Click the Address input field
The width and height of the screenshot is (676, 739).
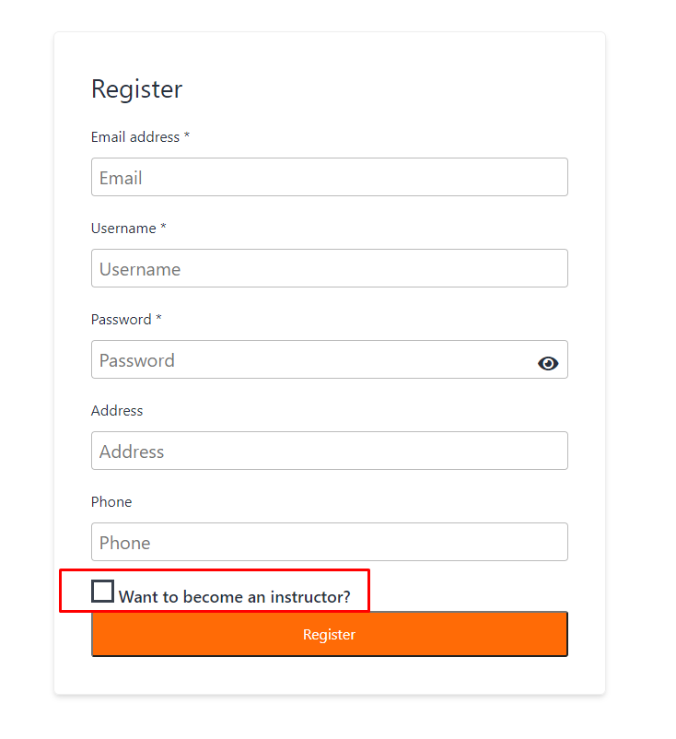point(329,451)
